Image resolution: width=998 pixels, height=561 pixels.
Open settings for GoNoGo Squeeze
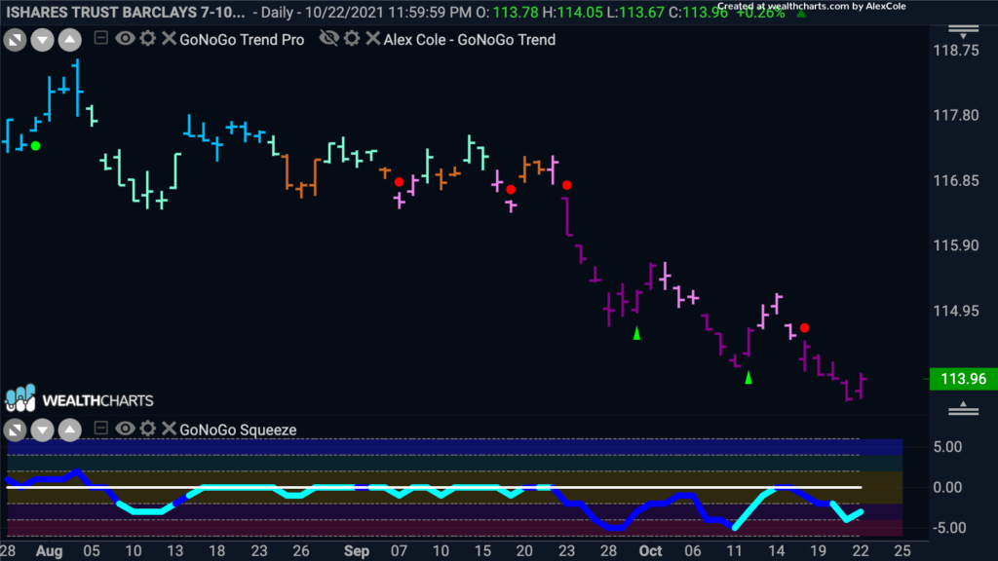pos(148,429)
